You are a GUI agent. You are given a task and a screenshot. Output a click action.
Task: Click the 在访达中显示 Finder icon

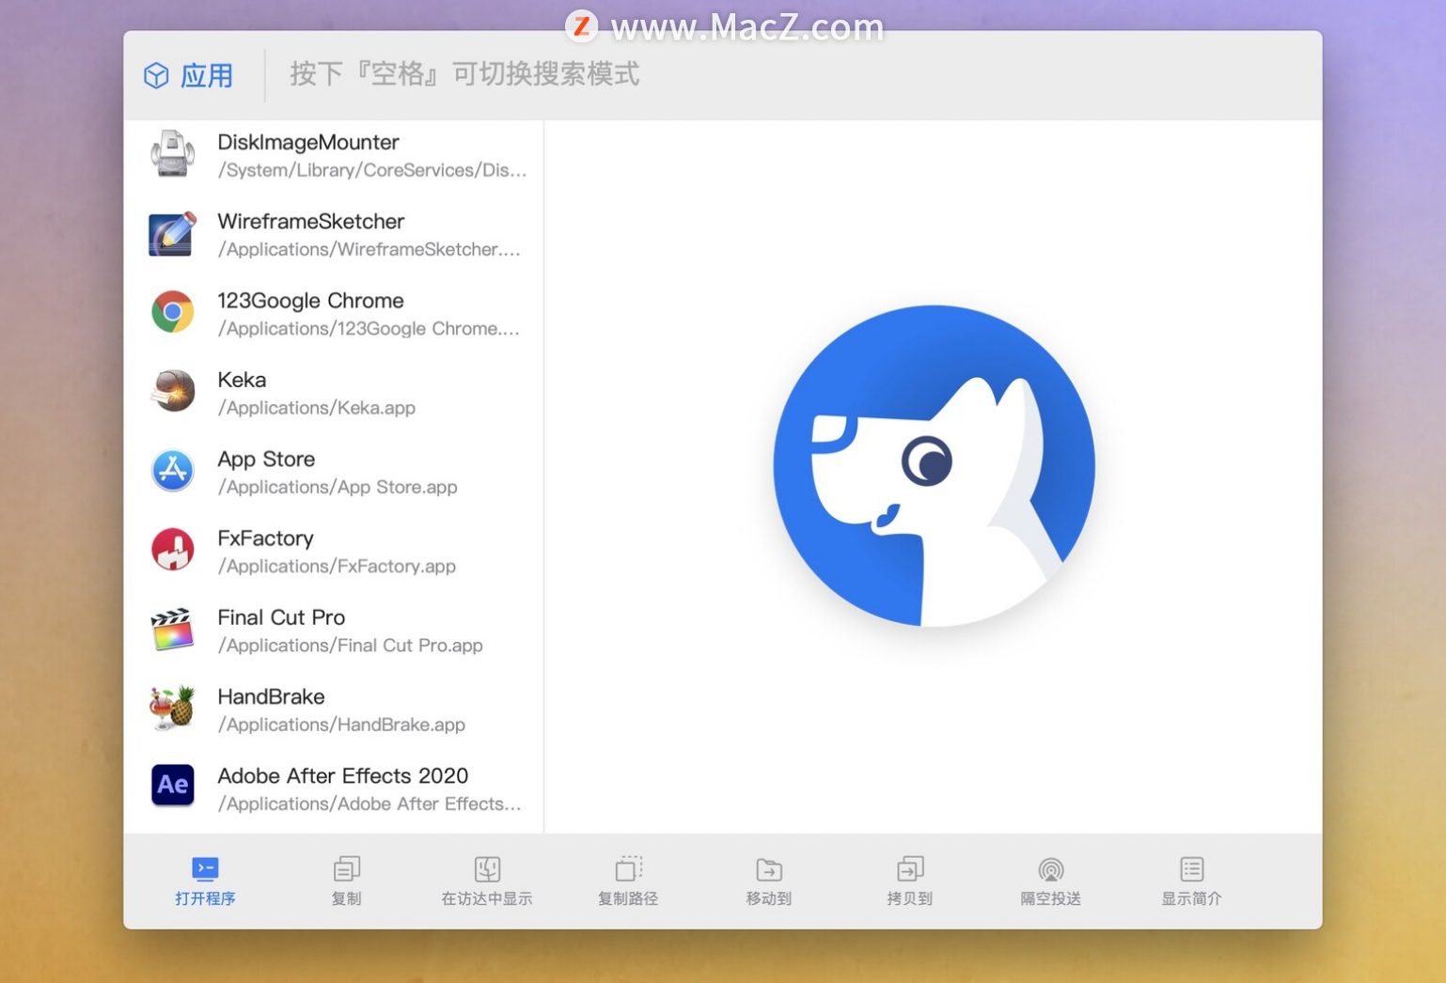click(487, 868)
